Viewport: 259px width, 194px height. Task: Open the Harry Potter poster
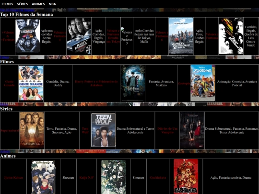pos(133,83)
